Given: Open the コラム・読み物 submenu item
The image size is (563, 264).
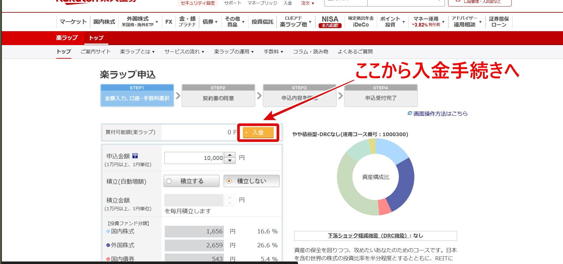Looking at the screenshot, I should 311,52.
